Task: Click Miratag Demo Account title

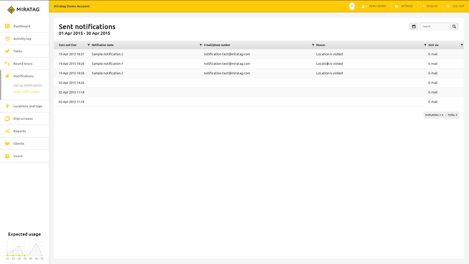Action: tap(71, 6)
